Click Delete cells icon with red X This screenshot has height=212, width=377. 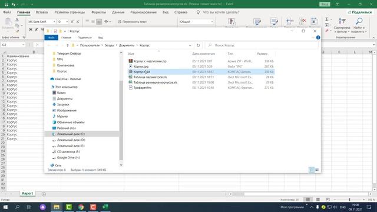click(302, 22)
